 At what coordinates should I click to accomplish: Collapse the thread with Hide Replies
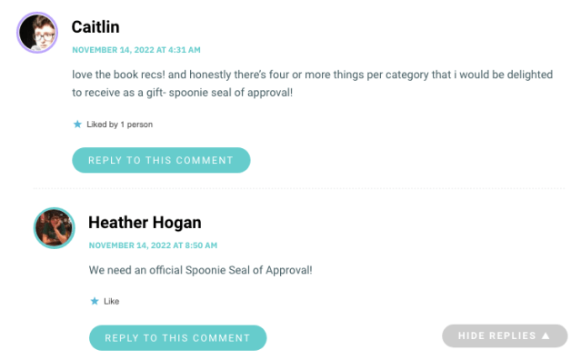pyautogui.click(x=505, y=336)
